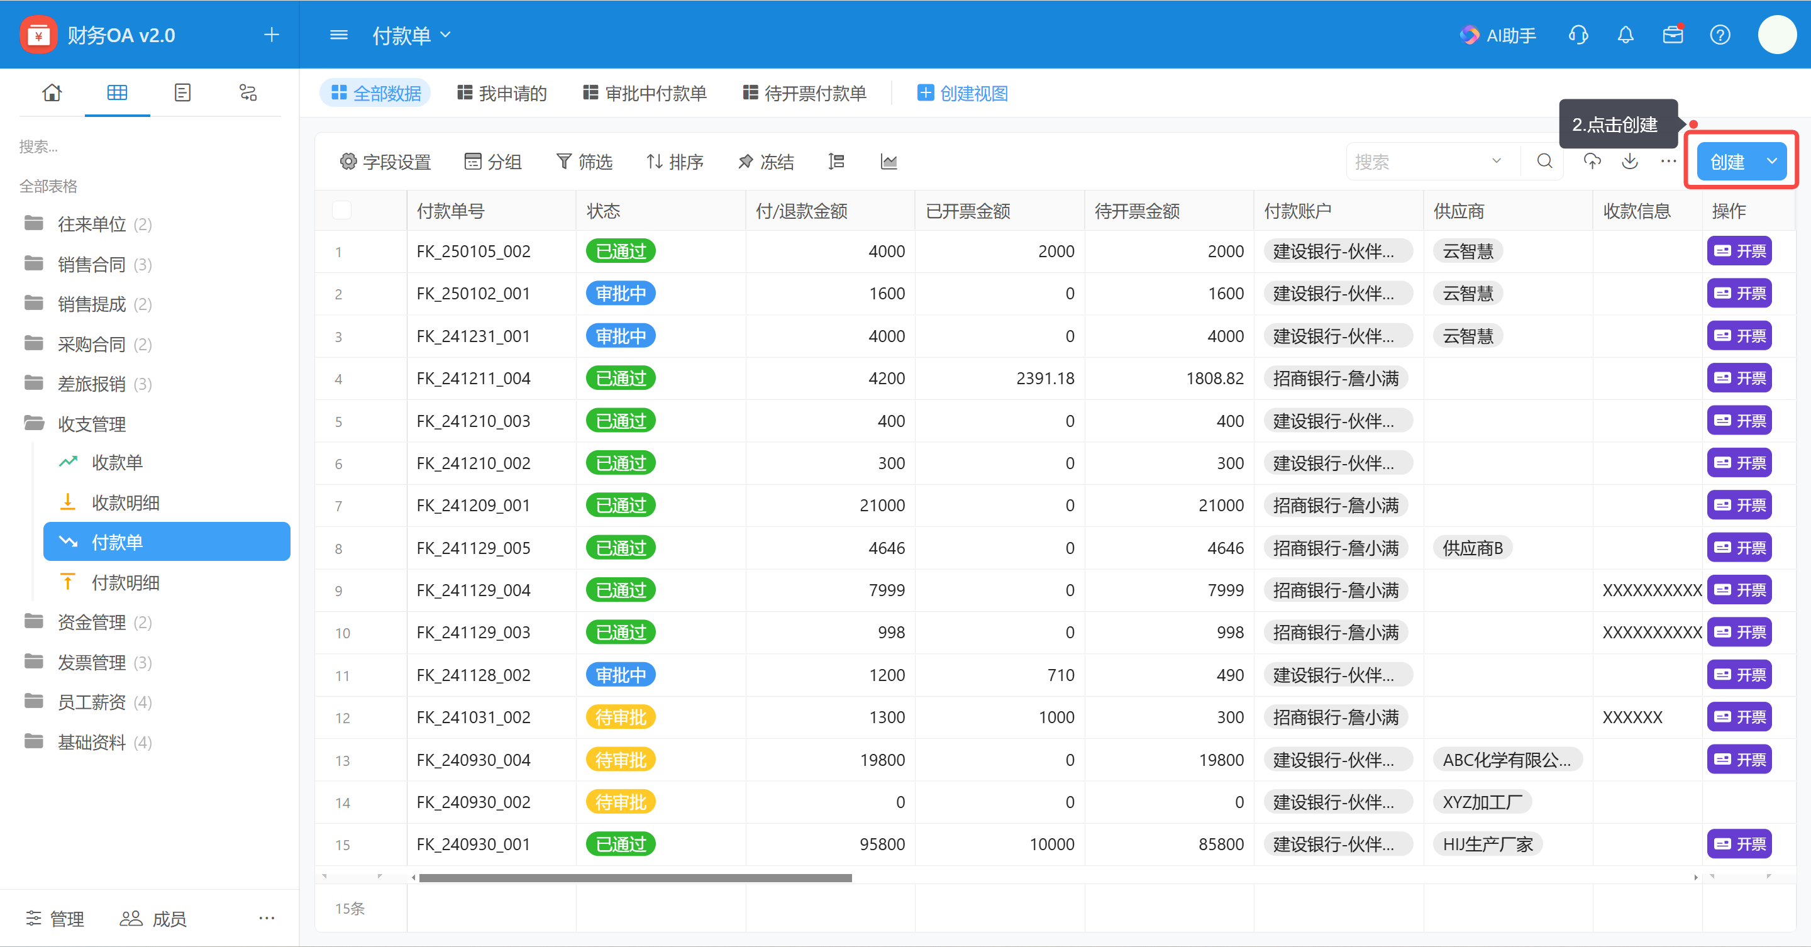The height and width of the screenshot is (947, 1811).
Task: Focus the sidebar 搜索 input field
Action: coord(149,147)
